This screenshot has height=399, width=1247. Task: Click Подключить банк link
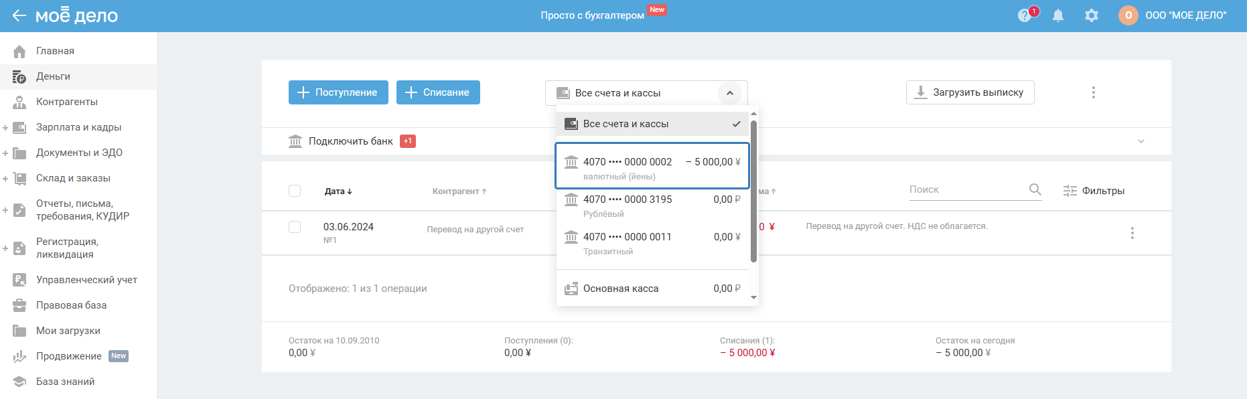tap(351, 141)
